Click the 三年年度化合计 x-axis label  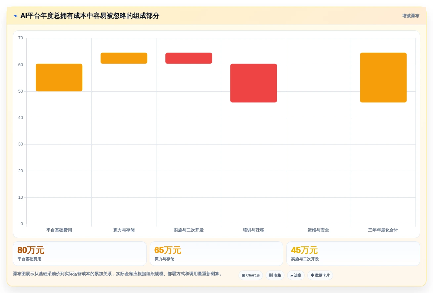point(383,230)
